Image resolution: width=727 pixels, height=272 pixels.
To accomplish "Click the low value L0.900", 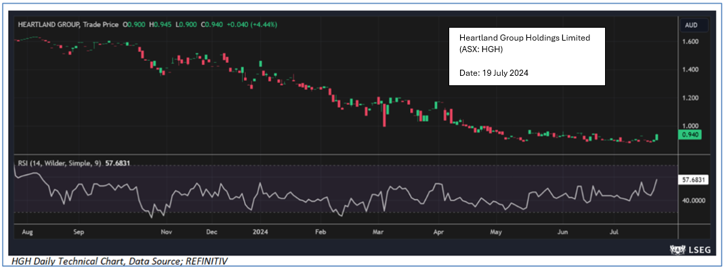I will pos(187,24).
